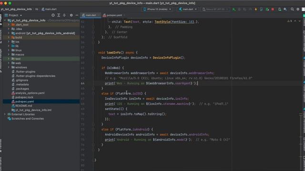Close the pubspec.yaml editor tab

[x=124, y=15]
